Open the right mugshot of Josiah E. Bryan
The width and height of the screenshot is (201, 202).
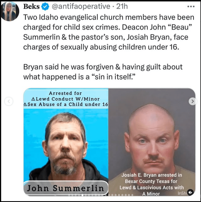pos(152,142)
